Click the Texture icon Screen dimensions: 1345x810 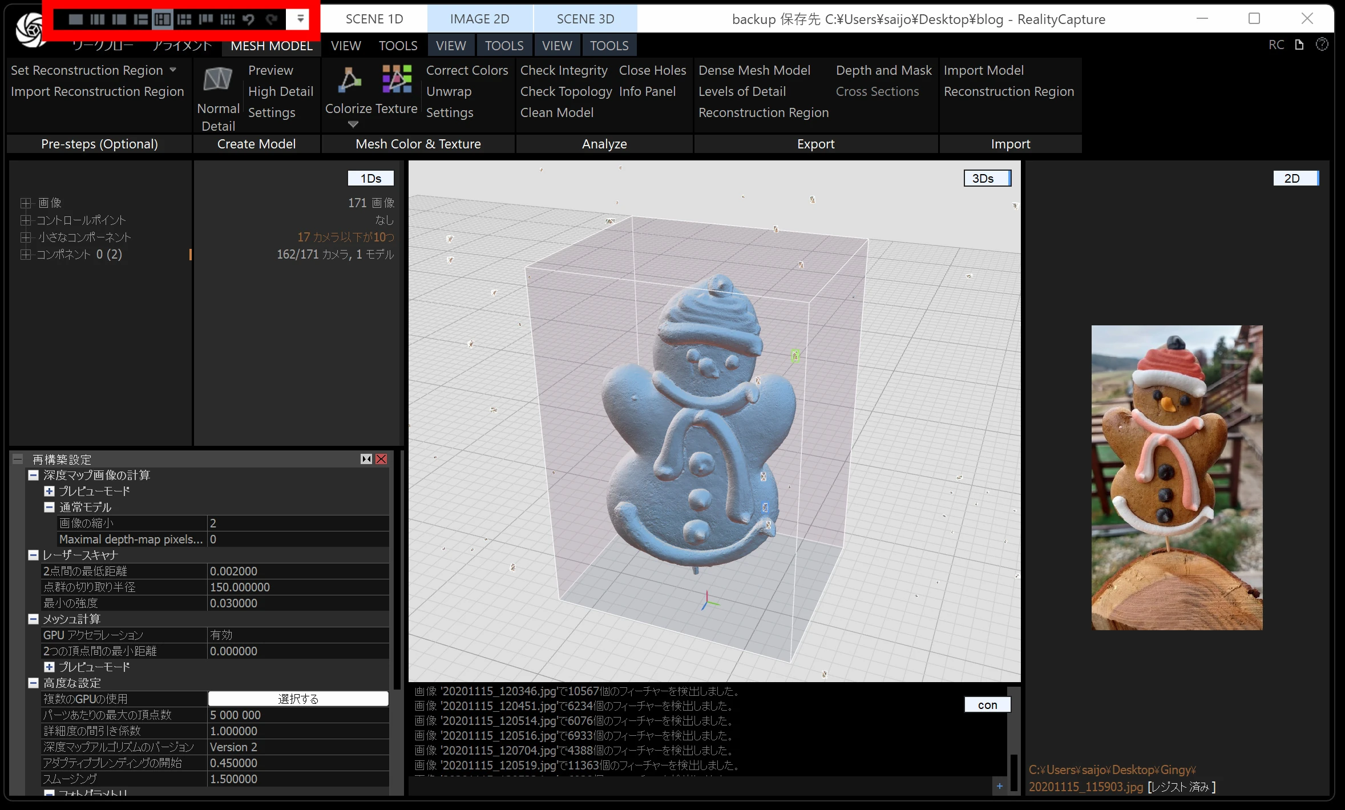coord(397,79)
